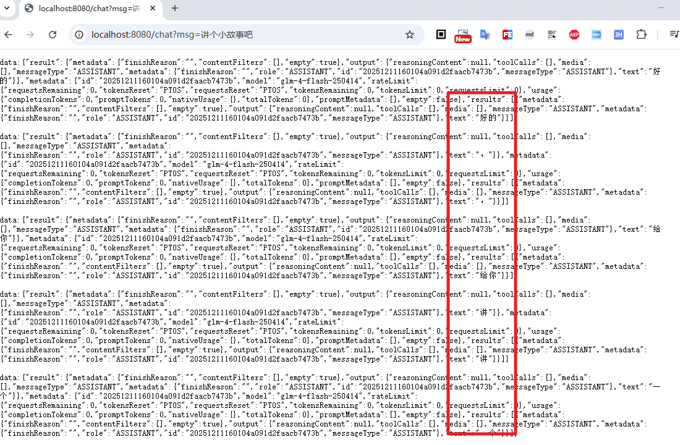Open the FE helper extension
The image size is (680, 445).
508,35
